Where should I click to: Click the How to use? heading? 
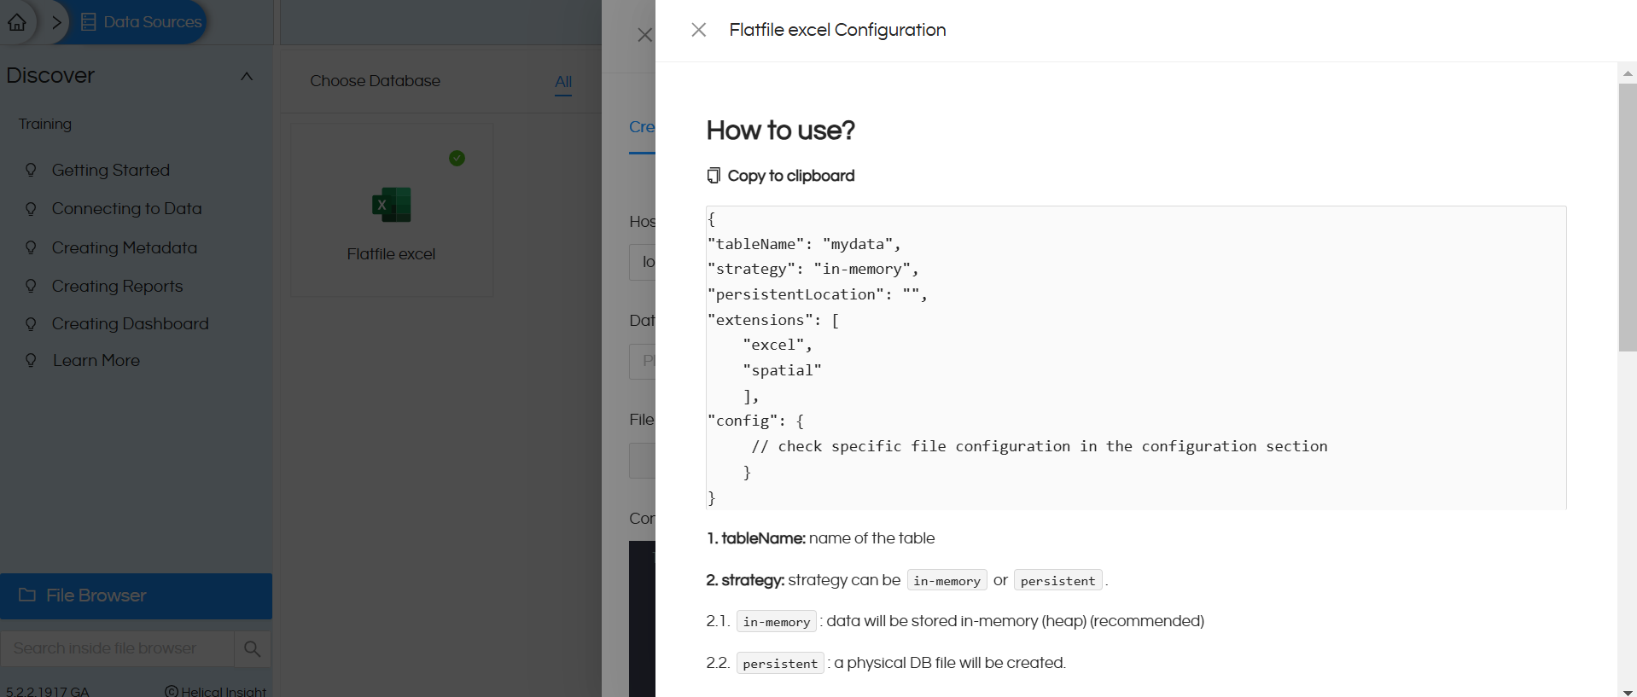[780, 130]
